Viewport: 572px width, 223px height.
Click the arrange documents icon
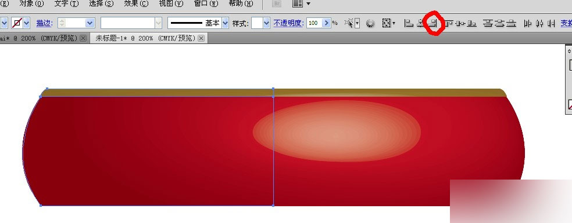(298, 3)
